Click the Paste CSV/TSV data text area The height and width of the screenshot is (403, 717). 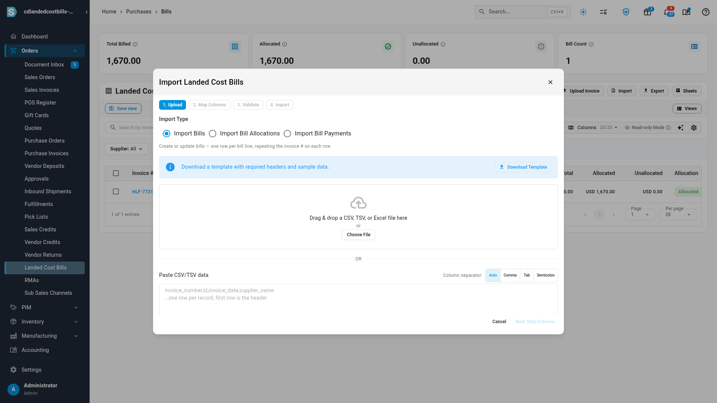click(358, 299)
